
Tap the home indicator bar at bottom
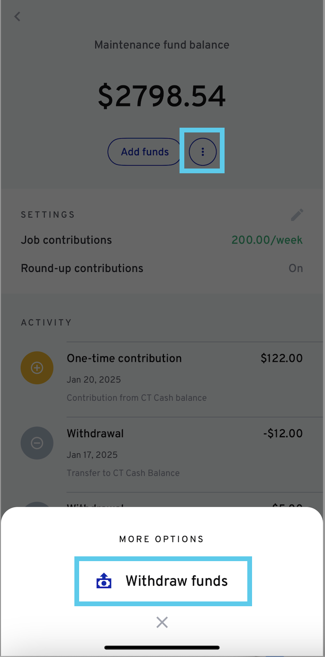tap(162, 648)
